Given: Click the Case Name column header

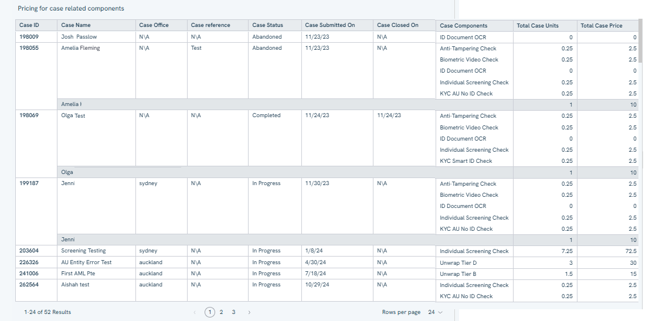Looking at the screenshot, I should click(96, 25).
